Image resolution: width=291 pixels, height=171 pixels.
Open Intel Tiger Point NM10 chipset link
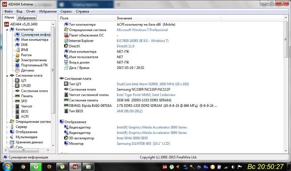coord(146,95)
